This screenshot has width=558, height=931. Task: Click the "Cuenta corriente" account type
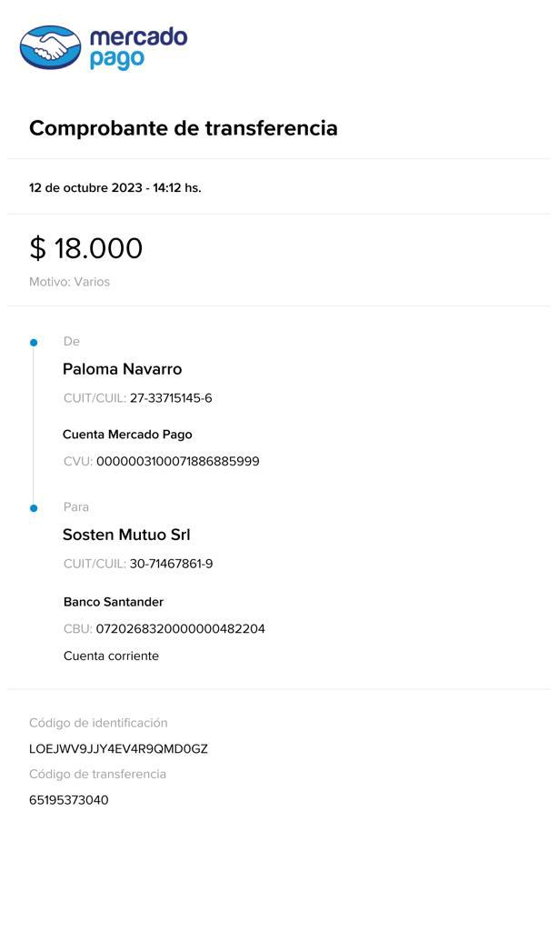point(111,656)
